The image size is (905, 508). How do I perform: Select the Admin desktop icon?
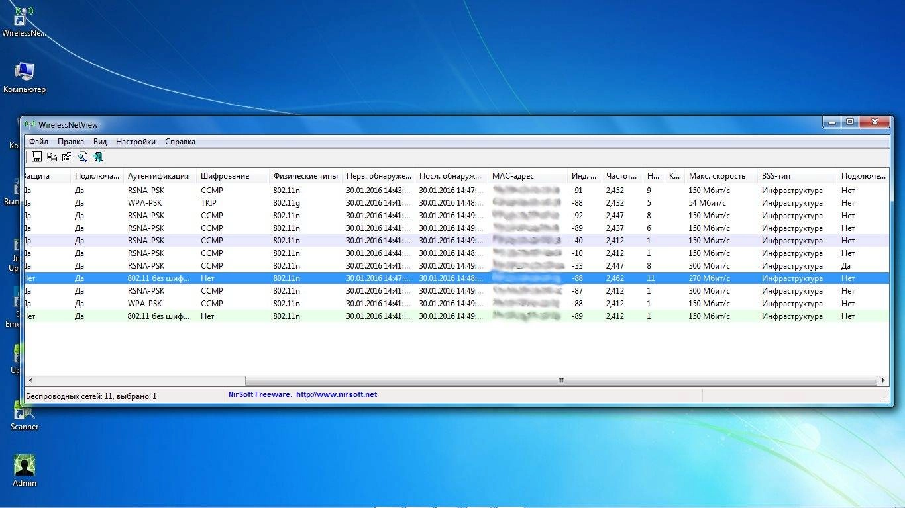pyautogui.click(x=24, y=471)
